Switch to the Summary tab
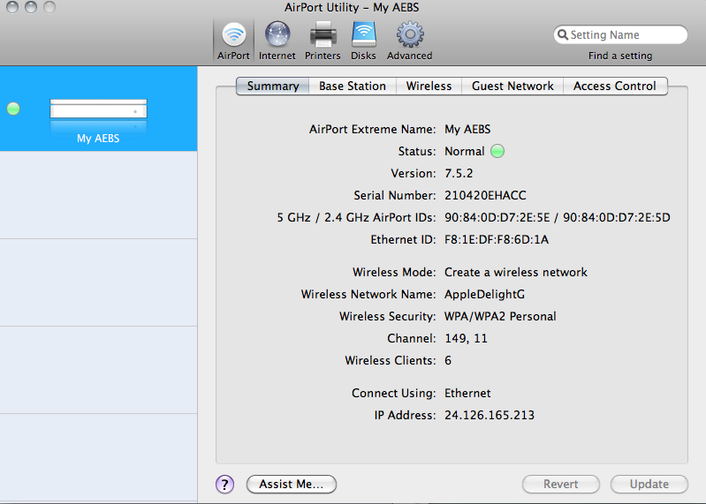Image resolution: width=706 pixels, height=504 pixels. (x=273, y=86)
